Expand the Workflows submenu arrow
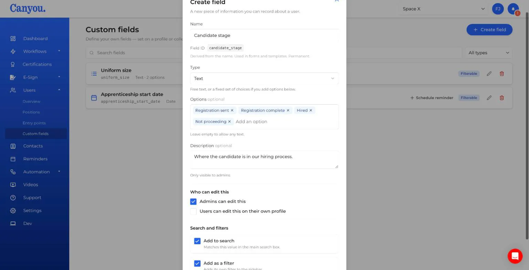Viewport: 529px width, 270px height. tap(59, 51)
